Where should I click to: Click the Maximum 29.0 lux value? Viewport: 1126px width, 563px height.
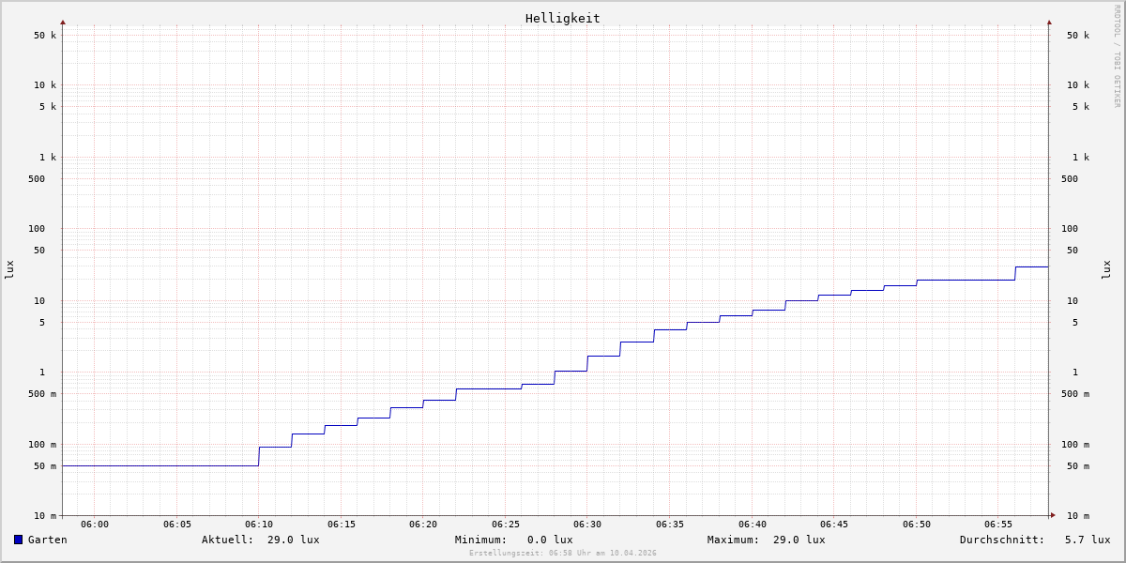click(x=799, y=540)
